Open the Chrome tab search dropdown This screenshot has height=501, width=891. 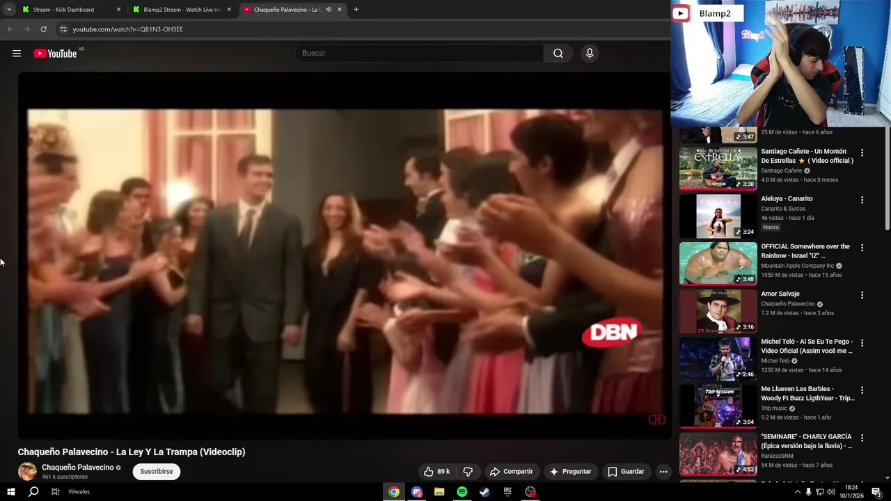[x=9, y=10]
